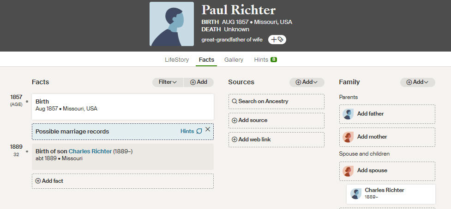Click the Add fact box
Screen dimensions: 451x209
pos(123,181)
